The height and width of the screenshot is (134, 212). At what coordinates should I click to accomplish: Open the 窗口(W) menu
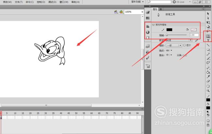pos(64,2)
